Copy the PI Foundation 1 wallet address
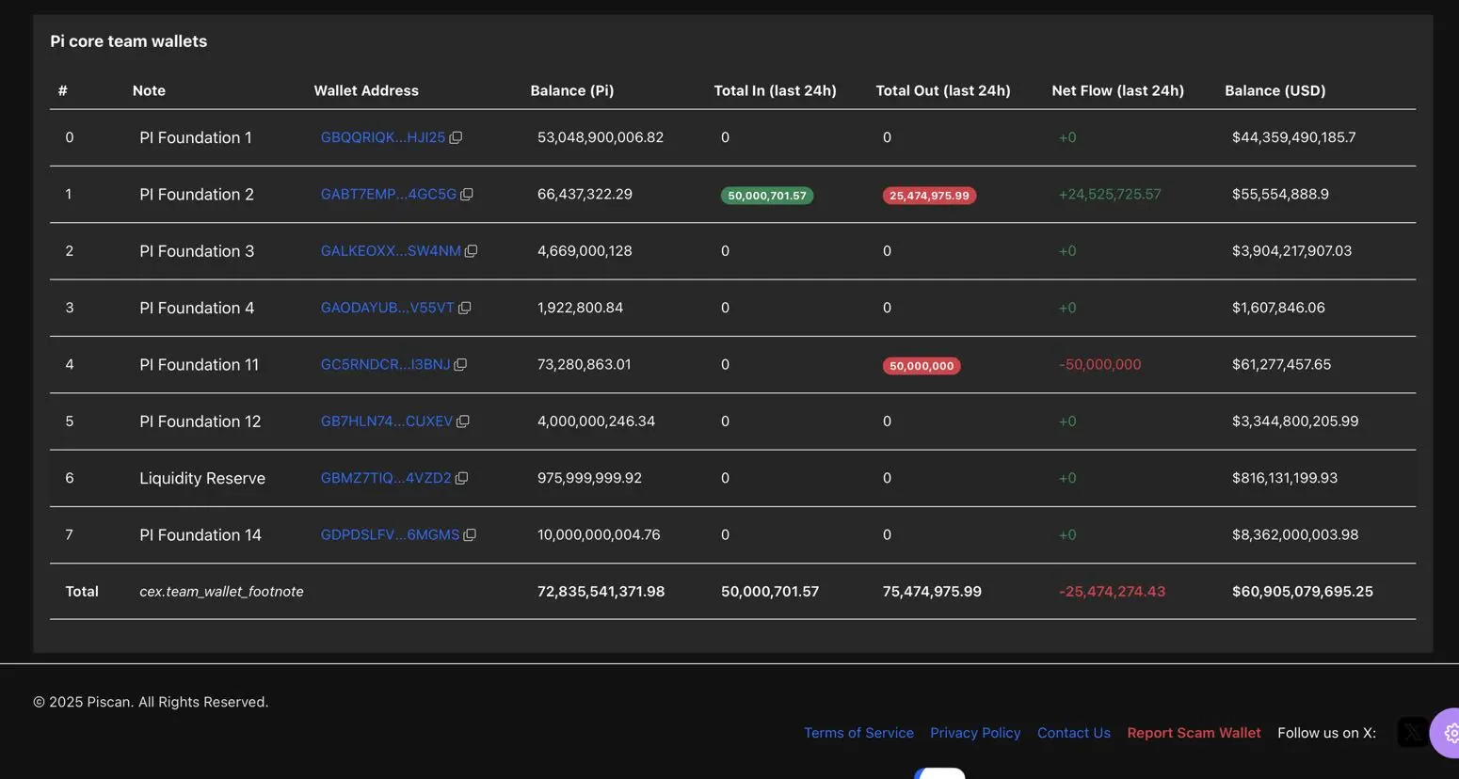 point(456,137)
